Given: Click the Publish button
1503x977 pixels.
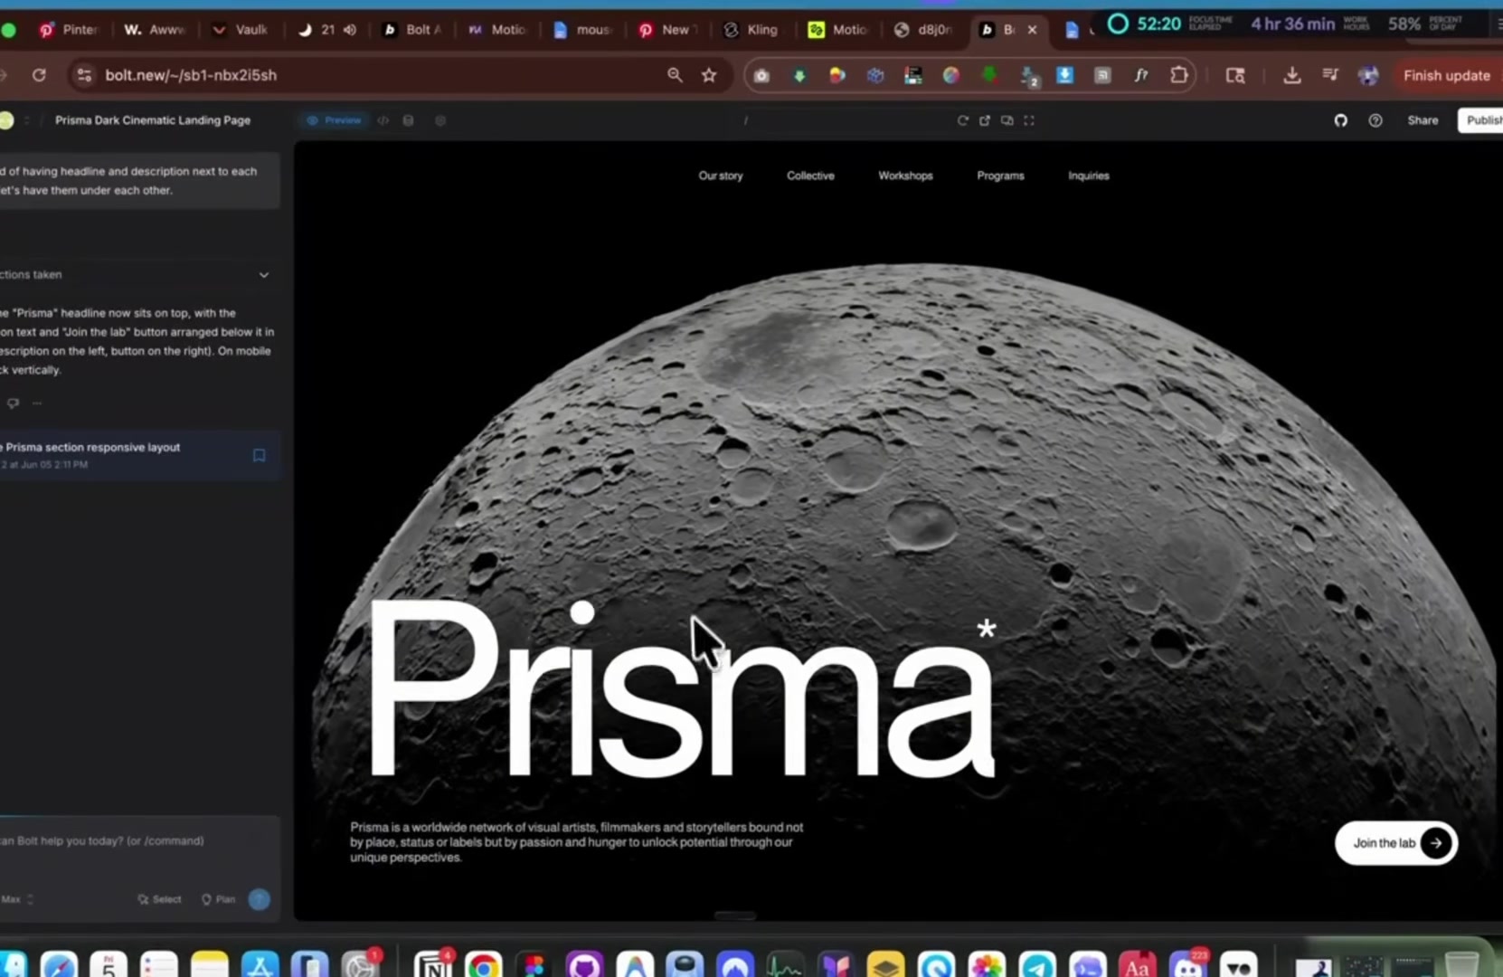Looking at the screenshot, I should pos(1482,120).
